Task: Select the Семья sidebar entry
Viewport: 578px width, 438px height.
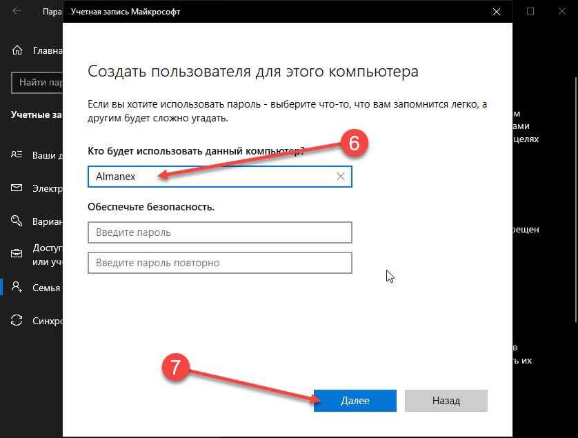Action: [46, 288]
